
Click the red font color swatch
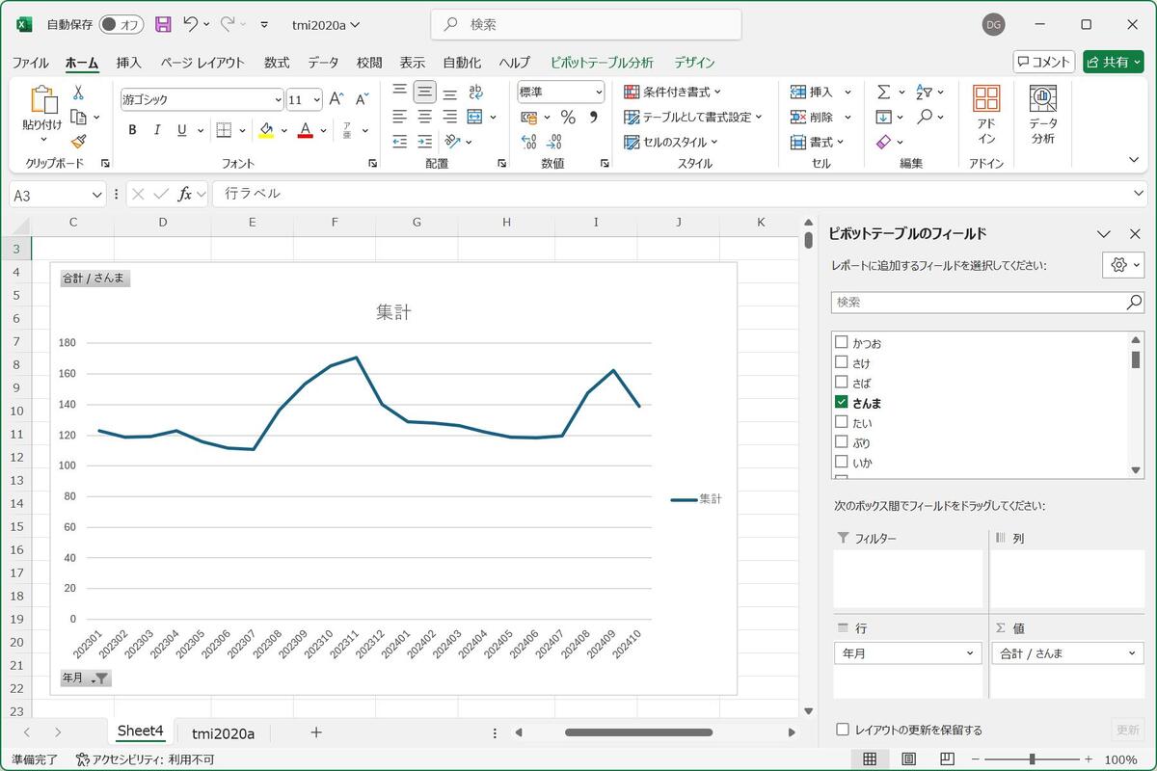(305, 130)
